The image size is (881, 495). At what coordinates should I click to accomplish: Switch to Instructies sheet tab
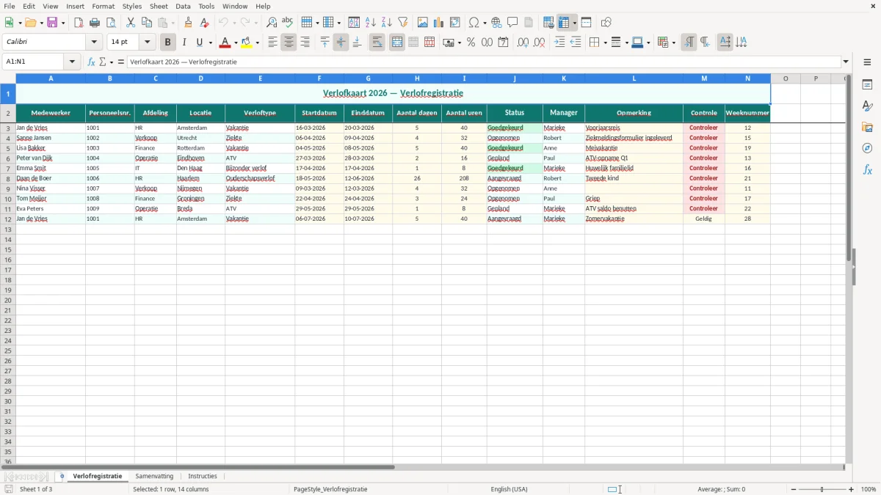[203, 477]
